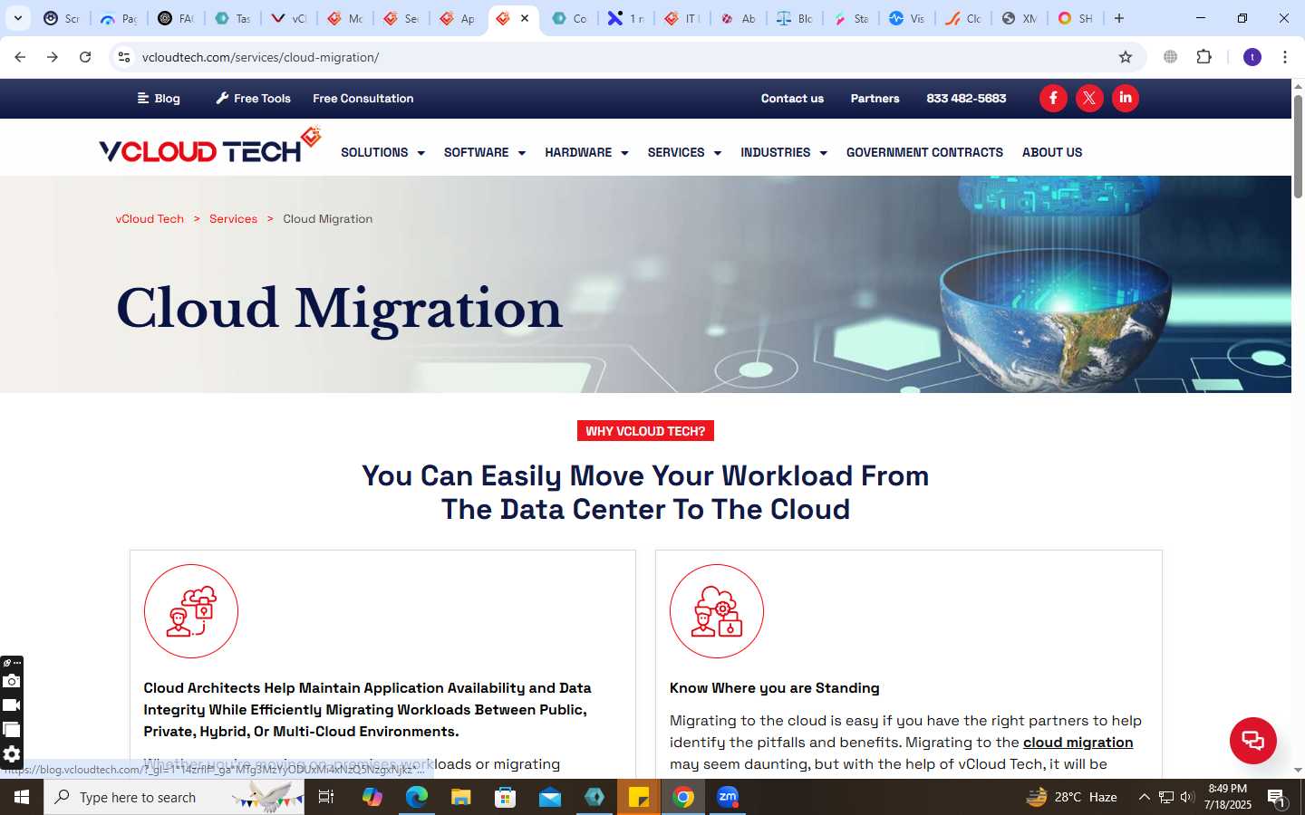The height and width of the screenshot is (815, 1305).
Task: Open the Mail app on the taskbar
Action: pyautogui.click(x=550, y=797)
